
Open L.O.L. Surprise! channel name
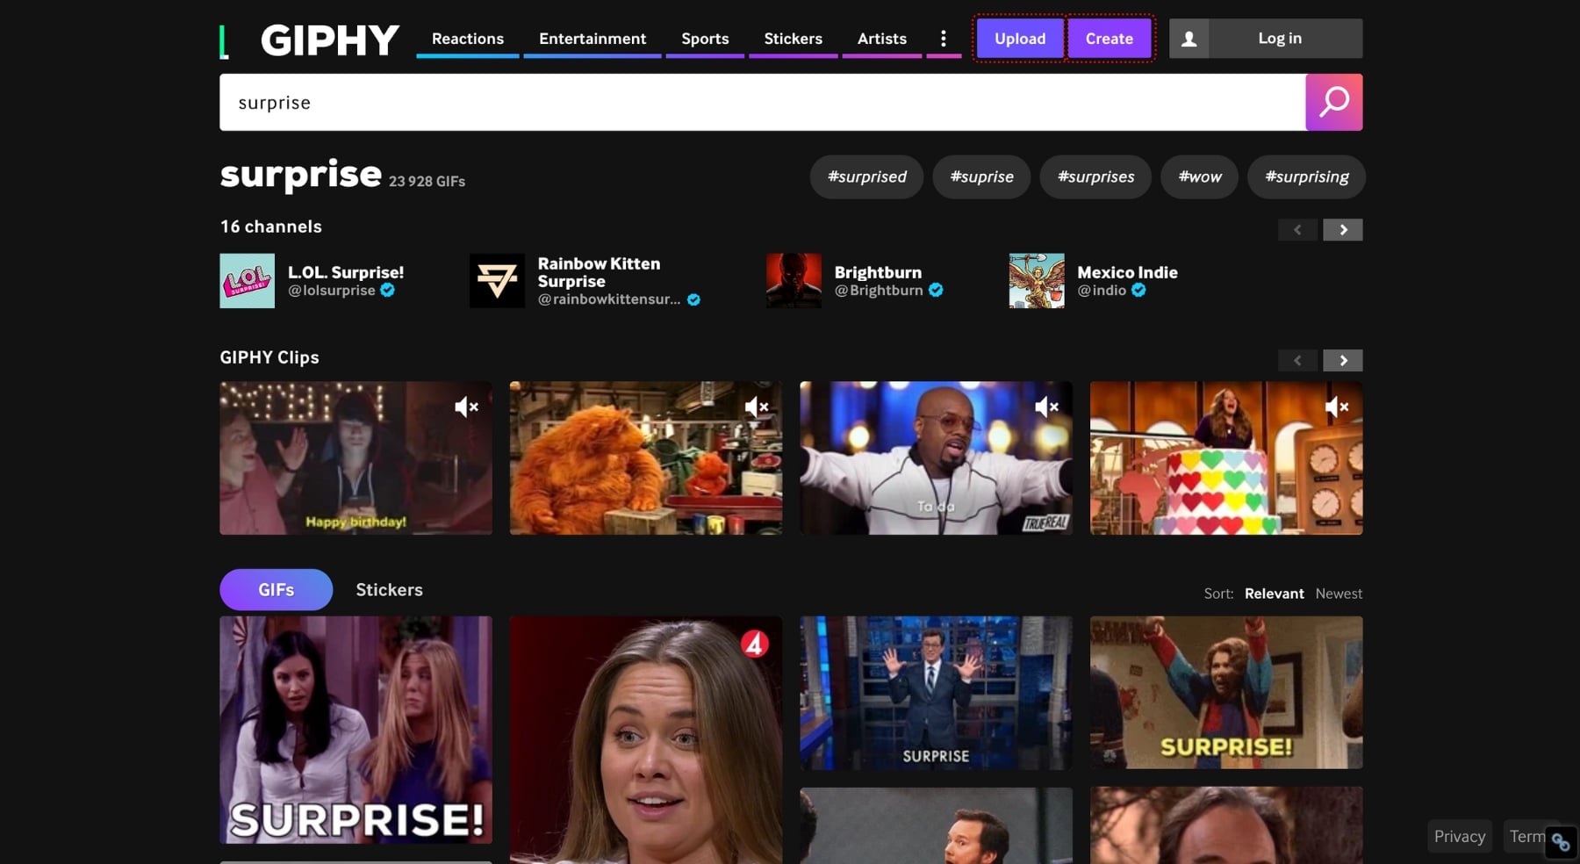[346, 272]
